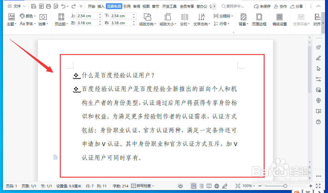Open the View (视图) tab
The height and width of the screenshot is (193, 328).
pyautogui.click(x=146, y=6)
